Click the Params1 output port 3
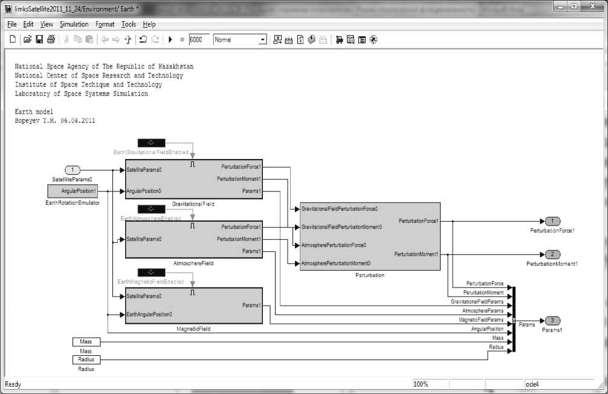Viewport: 608px width, 394px height. tap(552, 321)
